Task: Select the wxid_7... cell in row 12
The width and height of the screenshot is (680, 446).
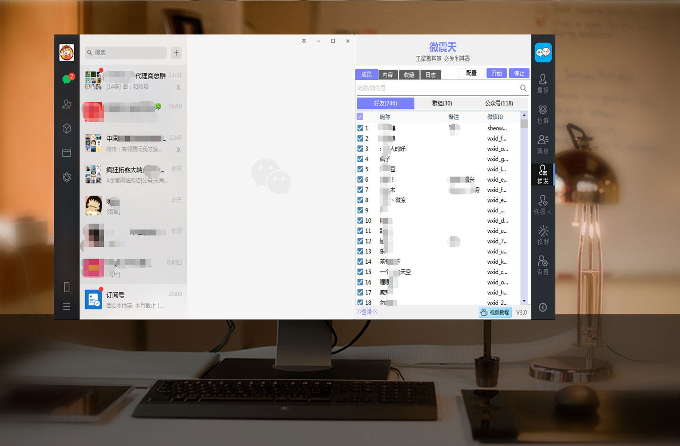Action: click(497, 241)
